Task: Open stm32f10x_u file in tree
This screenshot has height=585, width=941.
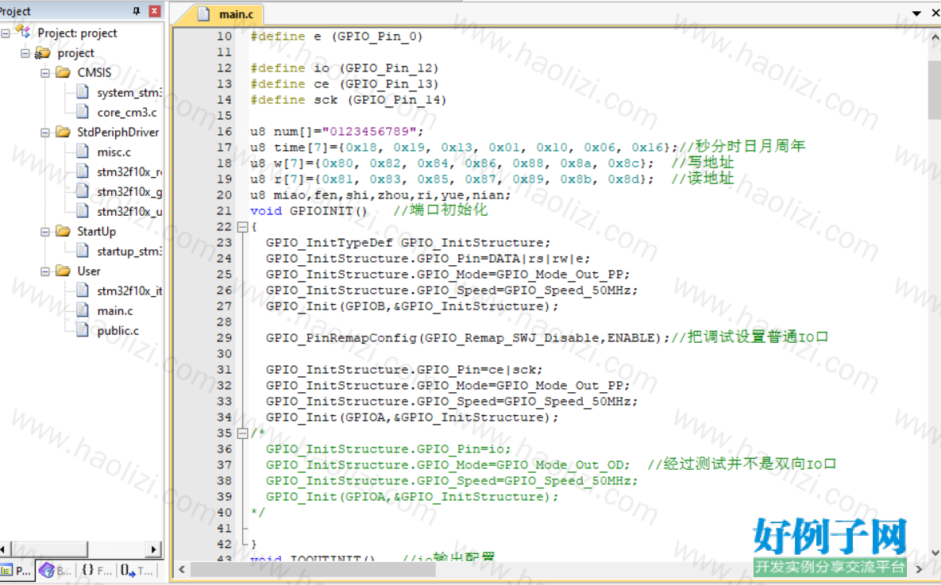Action: (129, 212)
